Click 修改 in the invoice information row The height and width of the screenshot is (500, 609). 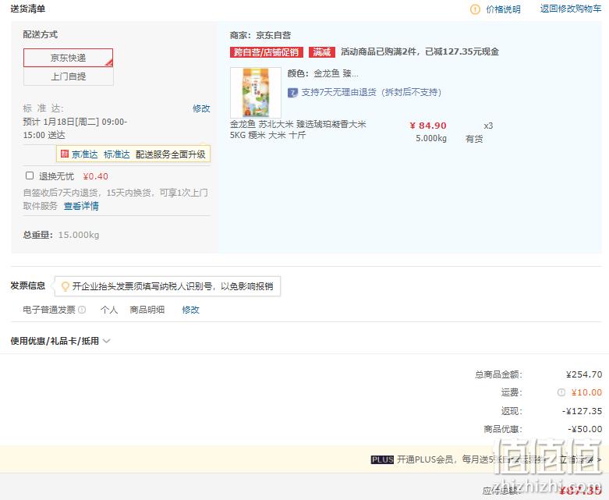(191, 310)
